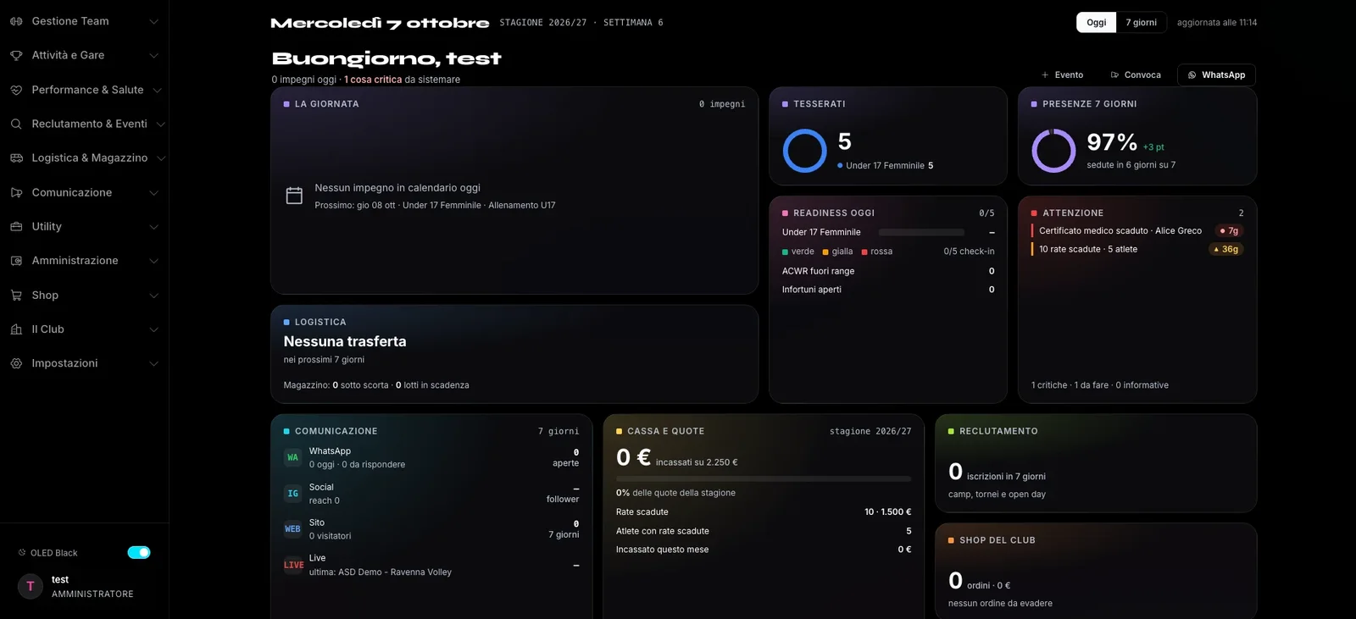Expand the Comunicazione menu chevron
This screenshot has height=619, width=1356.
coord(153,192)
